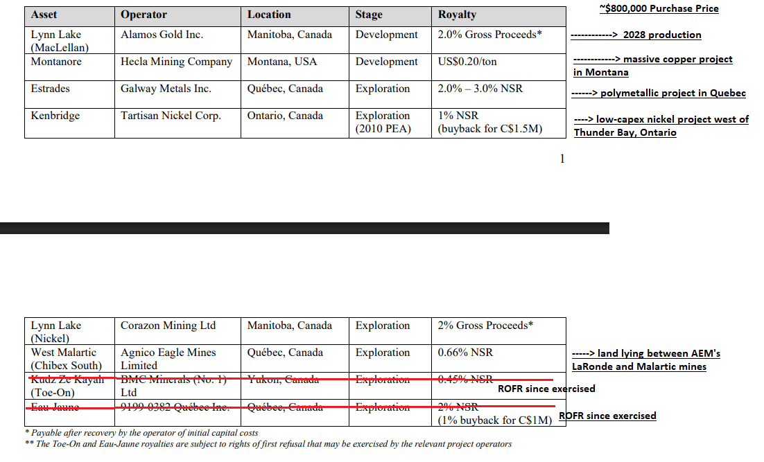Click the 'Operator' column header

pyautogui.click(x=178, y=16)
